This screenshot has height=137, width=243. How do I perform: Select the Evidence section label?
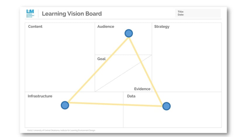(x=142, y=89)
